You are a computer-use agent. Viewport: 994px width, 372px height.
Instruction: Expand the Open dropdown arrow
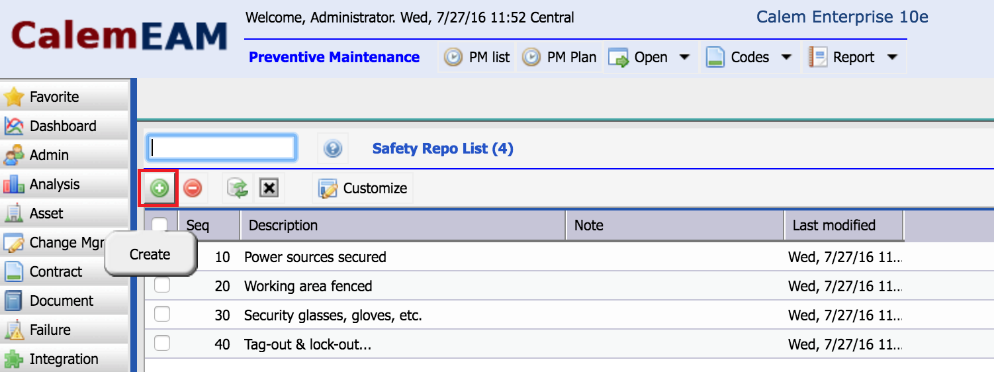pos(684,58)
